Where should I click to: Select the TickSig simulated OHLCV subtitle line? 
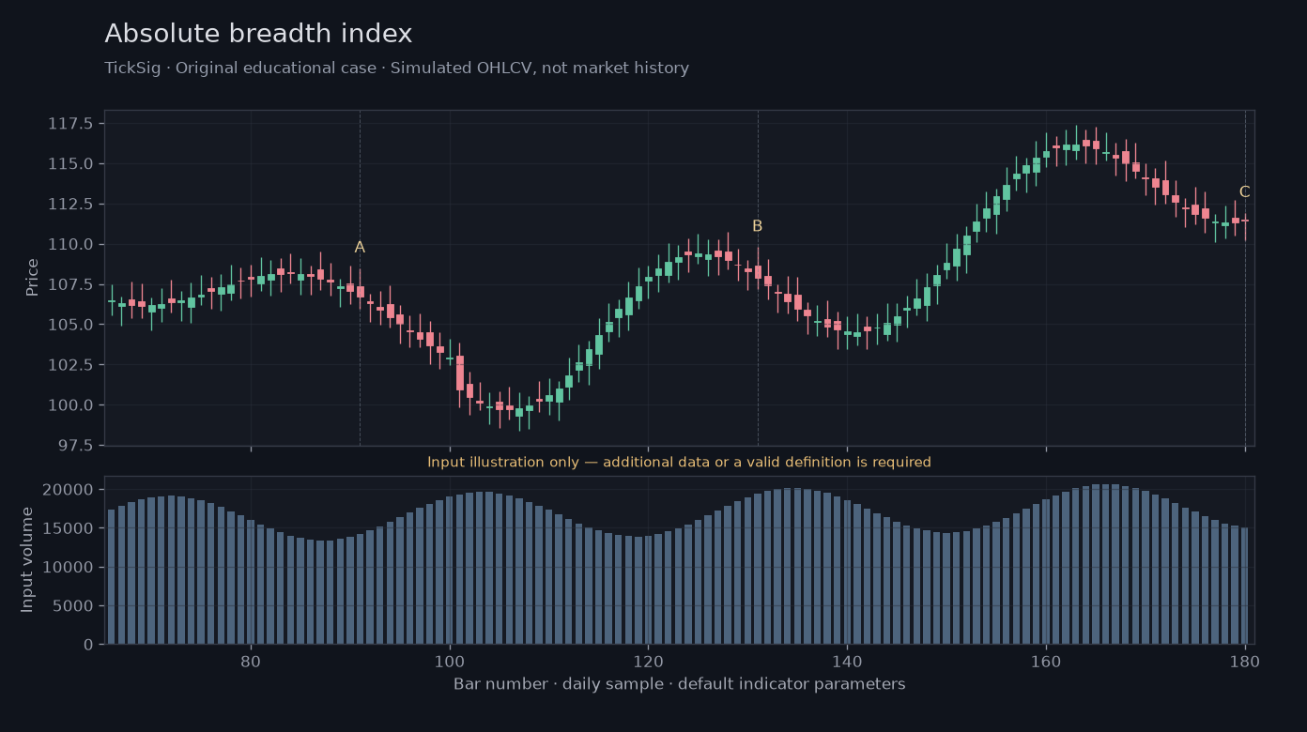[x=396, y=69]
